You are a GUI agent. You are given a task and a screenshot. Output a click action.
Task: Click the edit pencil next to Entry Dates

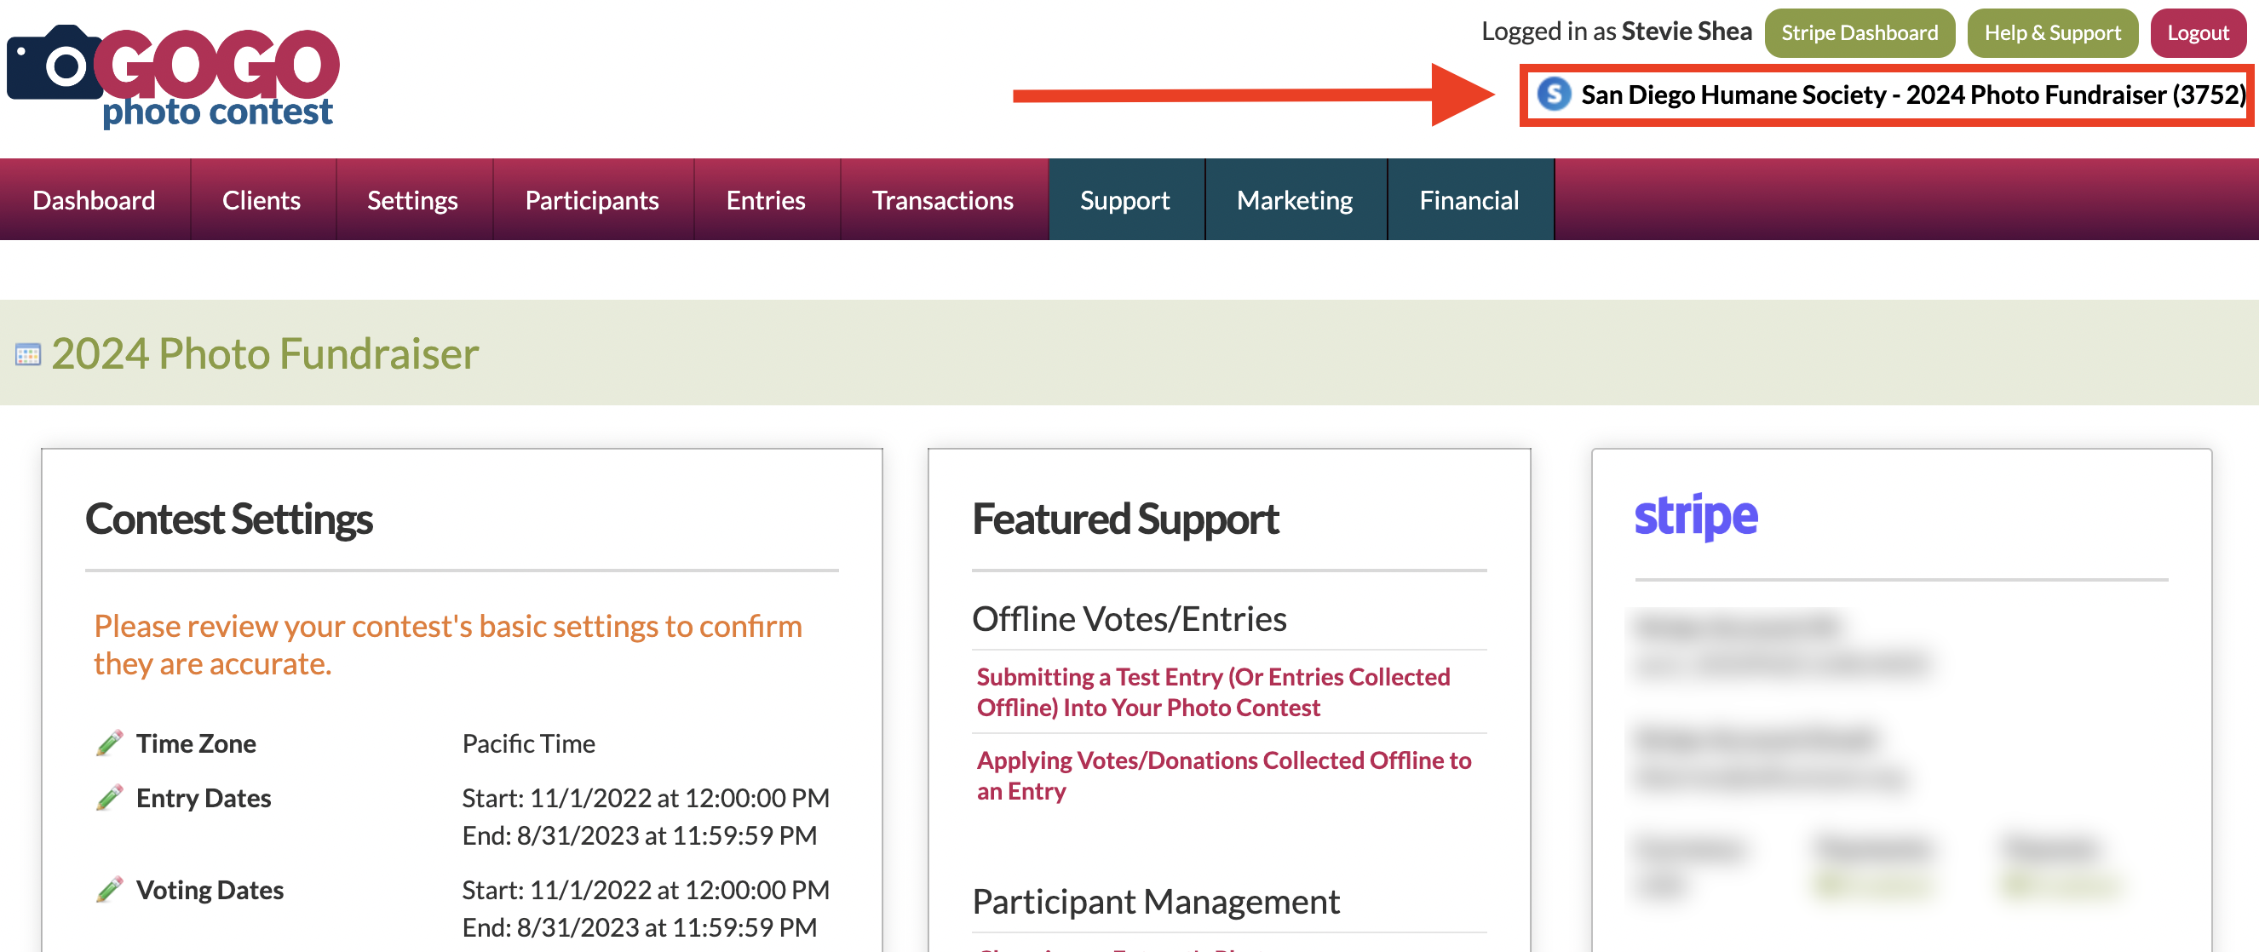pyautogui.click(x=110, y=798)
